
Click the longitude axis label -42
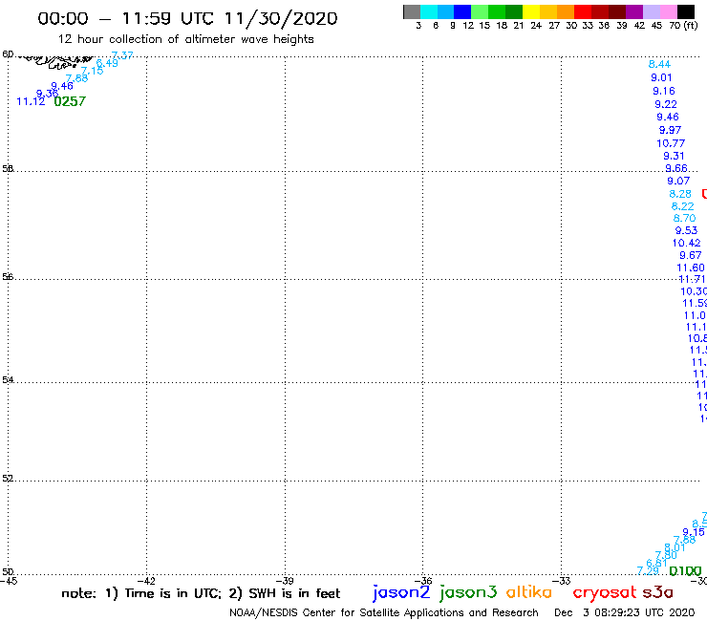coord(146,581)
